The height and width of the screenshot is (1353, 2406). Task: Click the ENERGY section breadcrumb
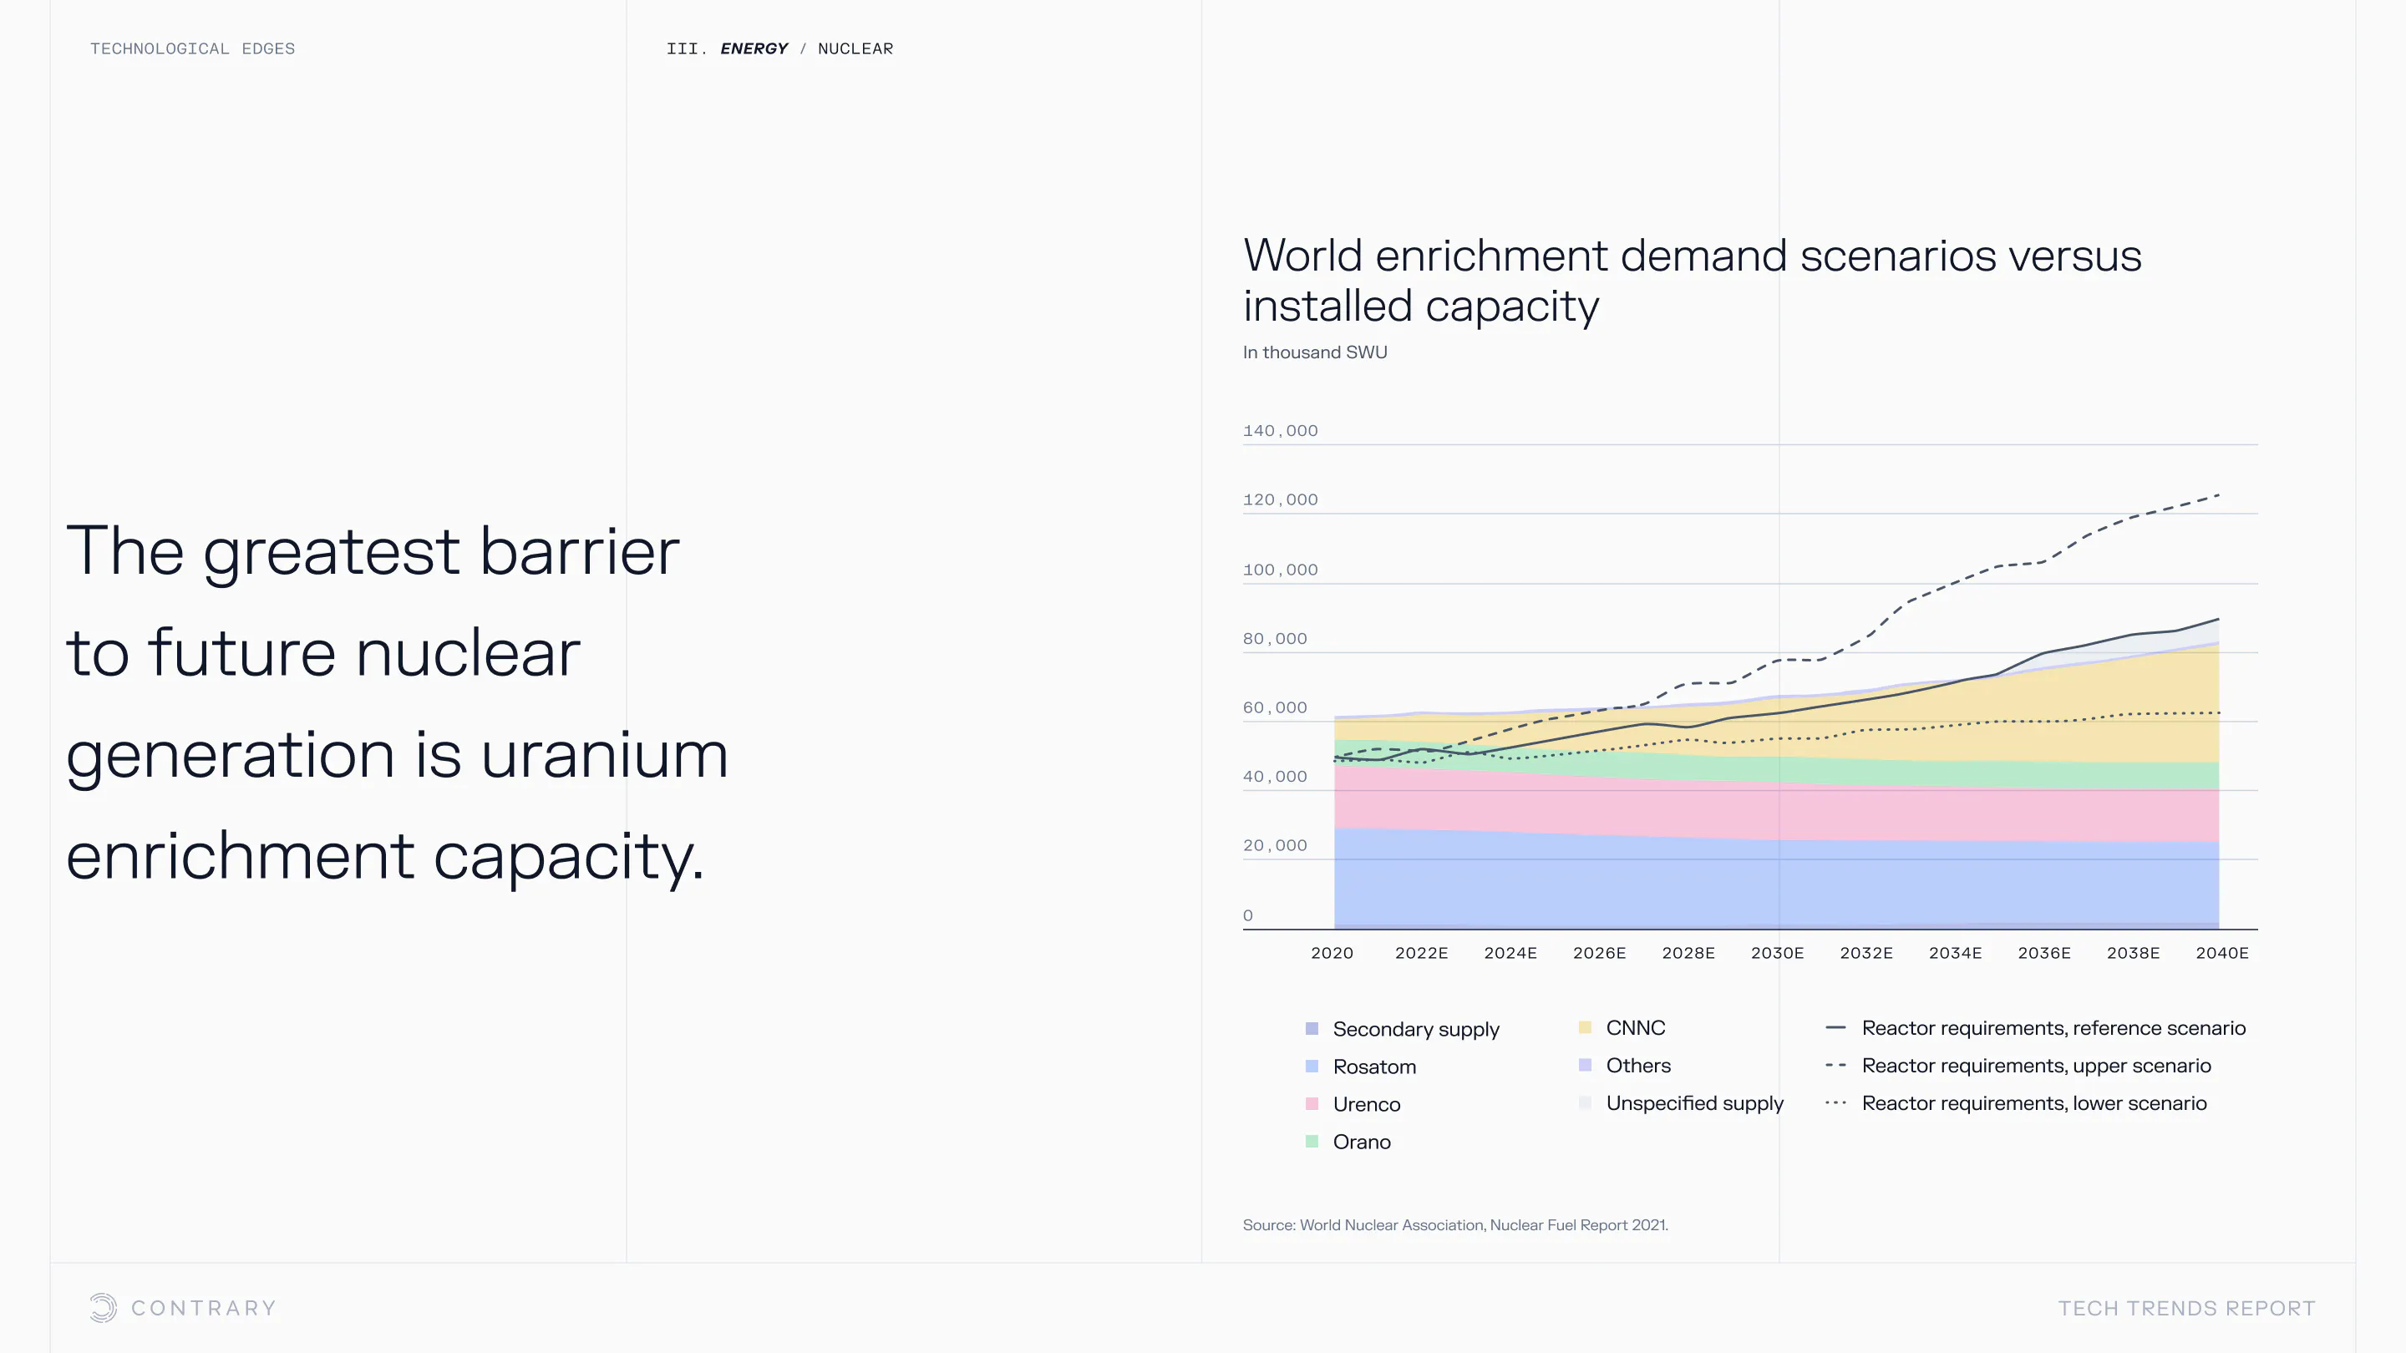[754, 48]
